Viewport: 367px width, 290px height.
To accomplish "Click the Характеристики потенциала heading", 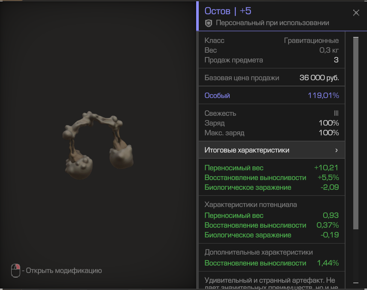I will [251, 205].
